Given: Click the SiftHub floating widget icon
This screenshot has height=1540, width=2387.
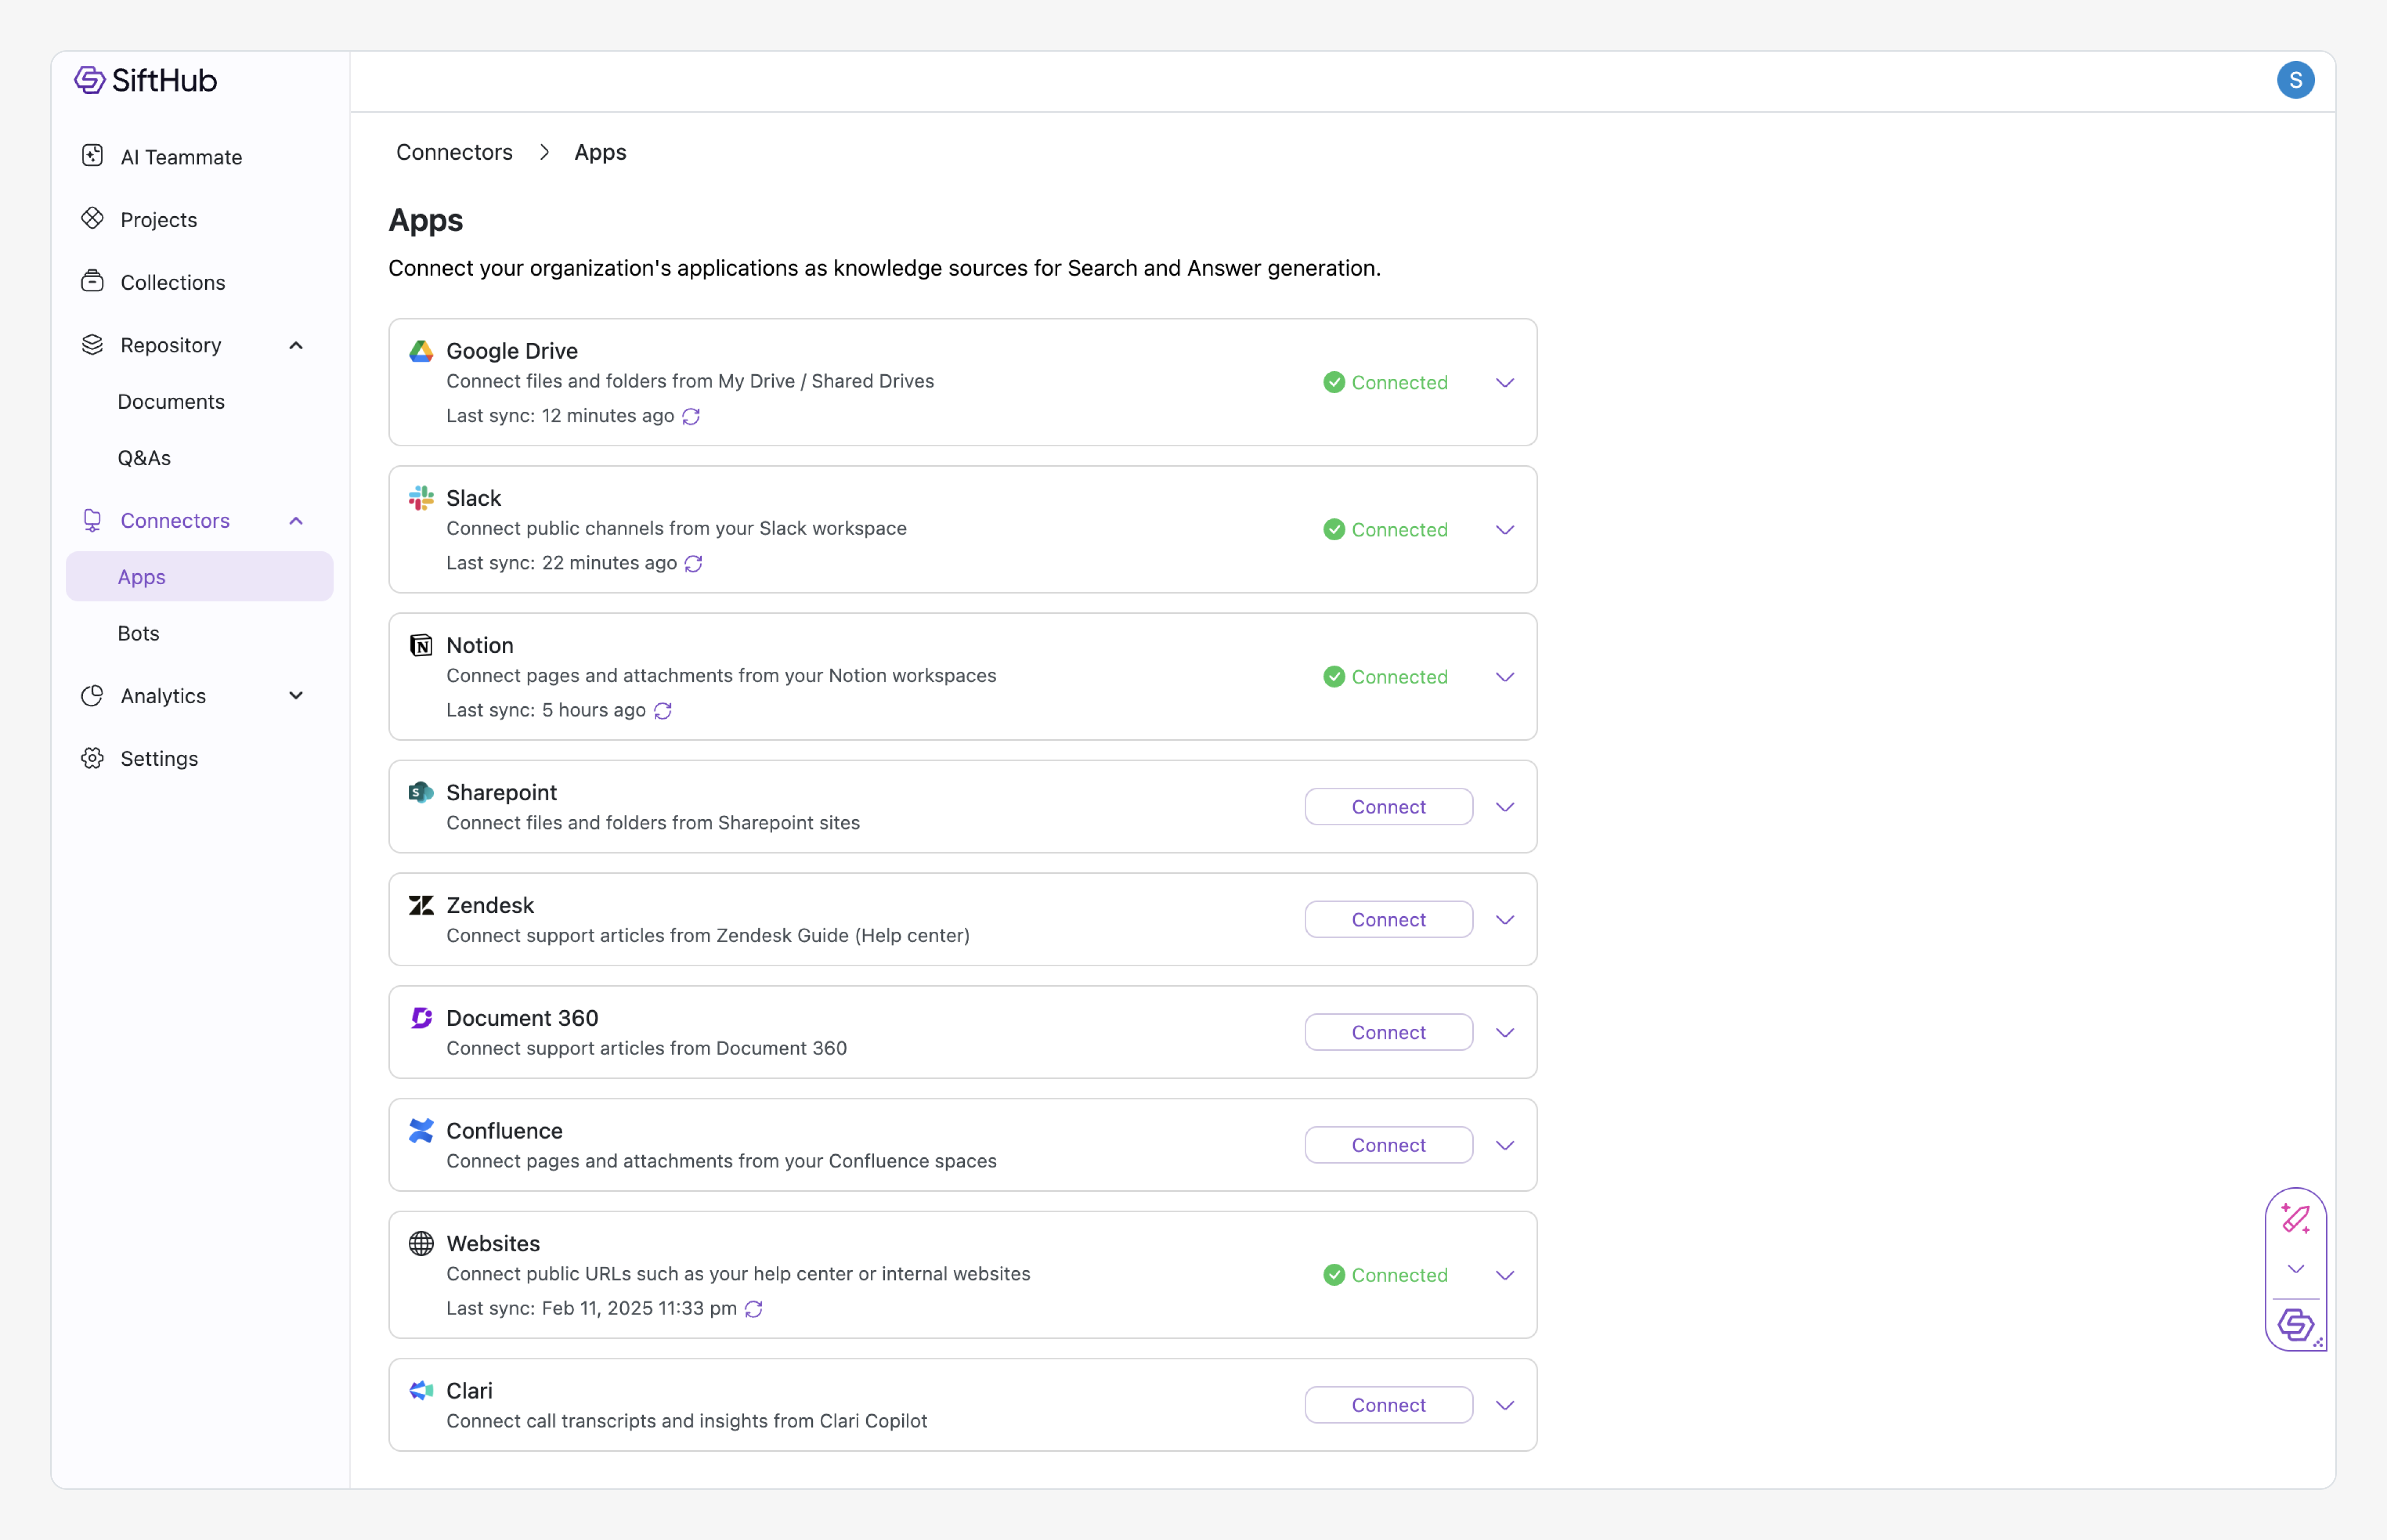Looking at the screenshot, I should pos(2295,1324).
